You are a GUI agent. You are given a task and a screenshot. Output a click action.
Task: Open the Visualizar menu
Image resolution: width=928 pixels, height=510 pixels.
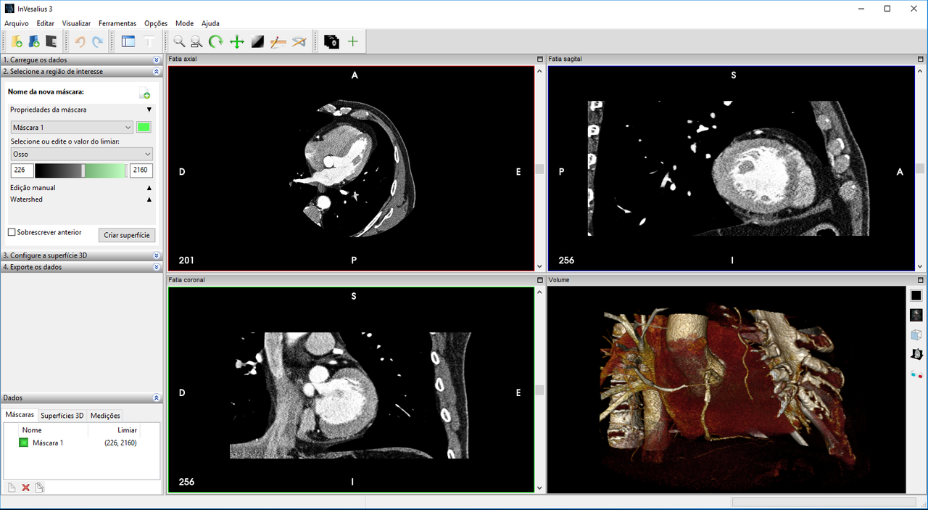(x=77, y=23)
